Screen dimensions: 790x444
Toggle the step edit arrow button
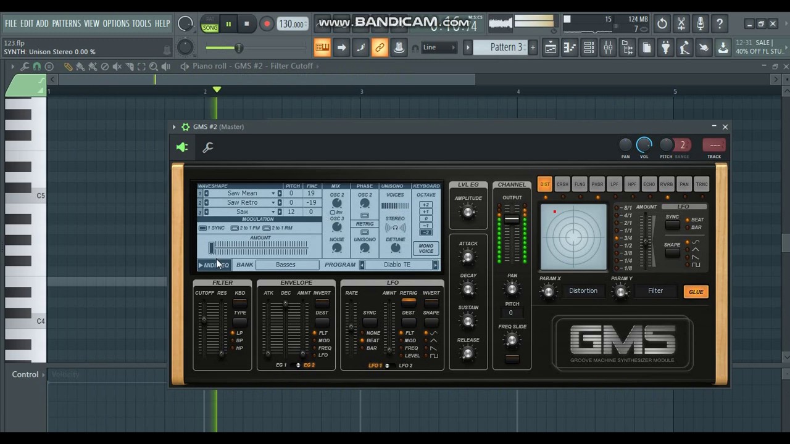[341, 47]
